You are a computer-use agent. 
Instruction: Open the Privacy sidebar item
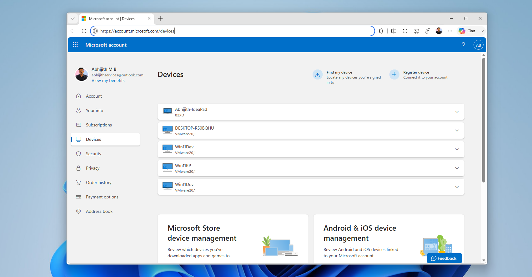click(105, 168)
